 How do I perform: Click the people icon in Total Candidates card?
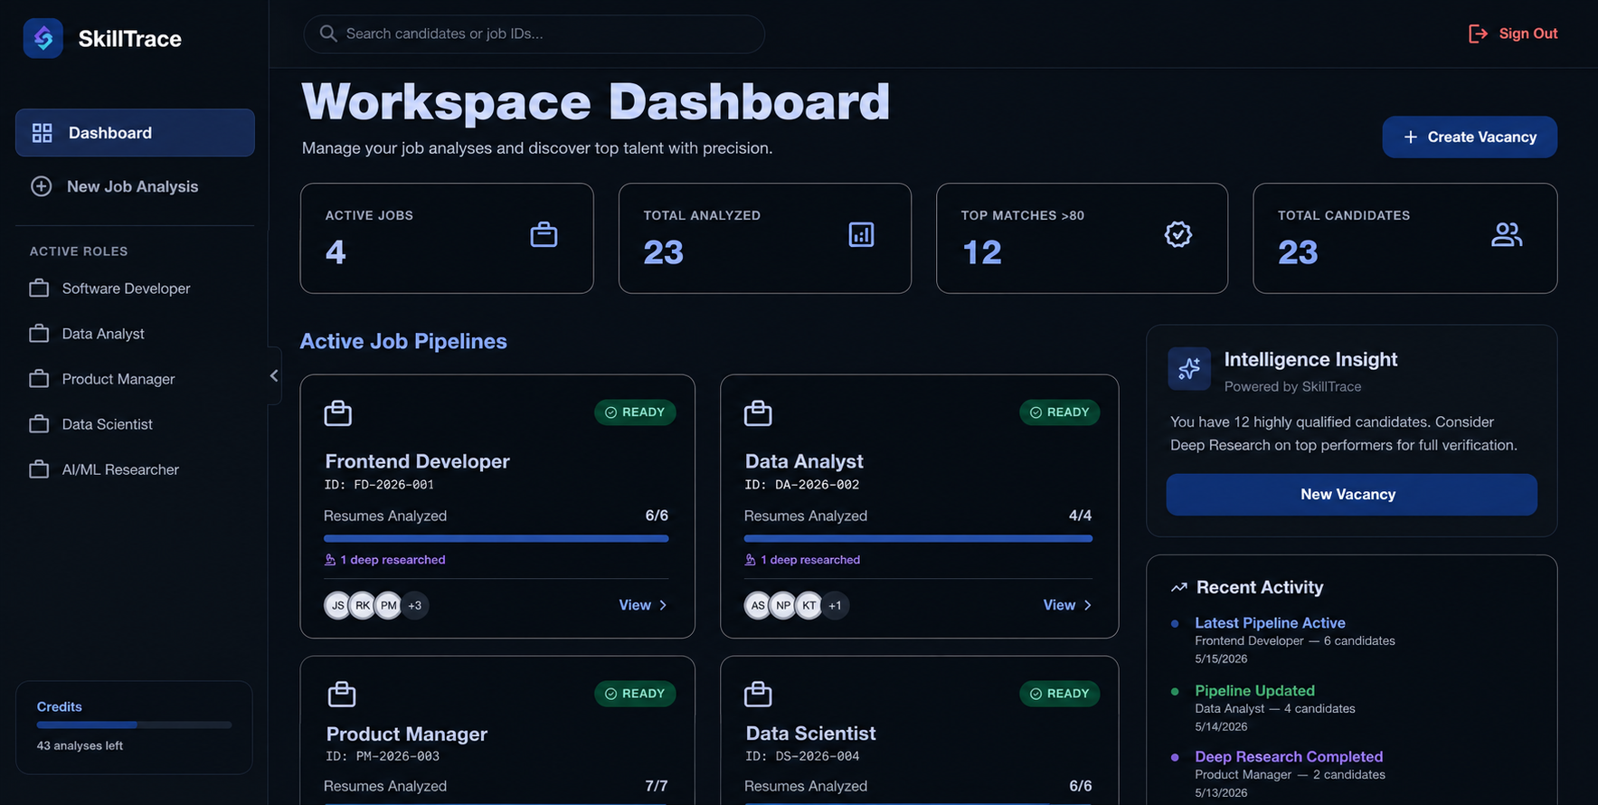click(1507, 235)
